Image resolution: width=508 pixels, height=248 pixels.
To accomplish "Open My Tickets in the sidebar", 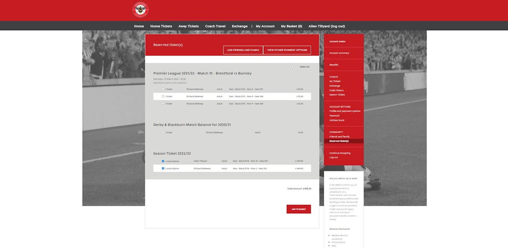I will click(335, 81).
